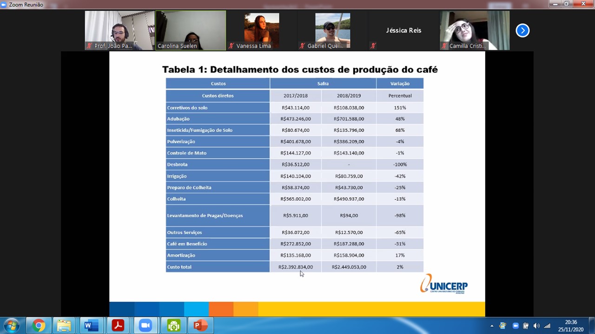Expand hidden system tray icons
This screenshot has height=334, width=595.
coord(492,326)
